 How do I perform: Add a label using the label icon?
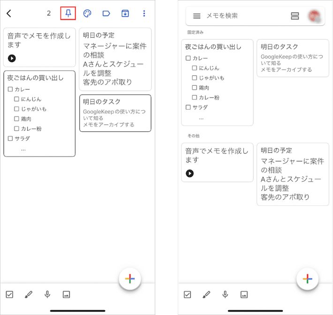tap(106, 14)
